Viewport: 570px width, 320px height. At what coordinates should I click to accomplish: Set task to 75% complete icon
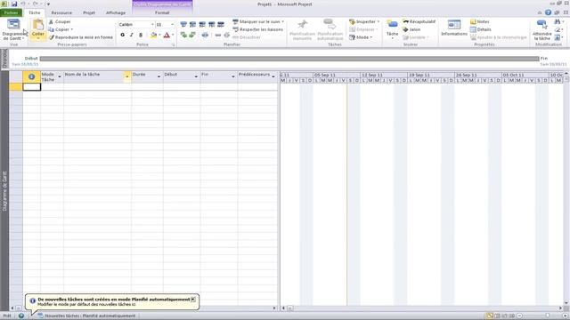212,24
